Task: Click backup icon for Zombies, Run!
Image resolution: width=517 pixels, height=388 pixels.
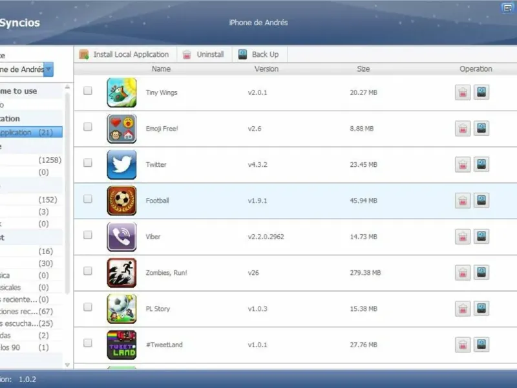Action: click(x=481, y=272)
